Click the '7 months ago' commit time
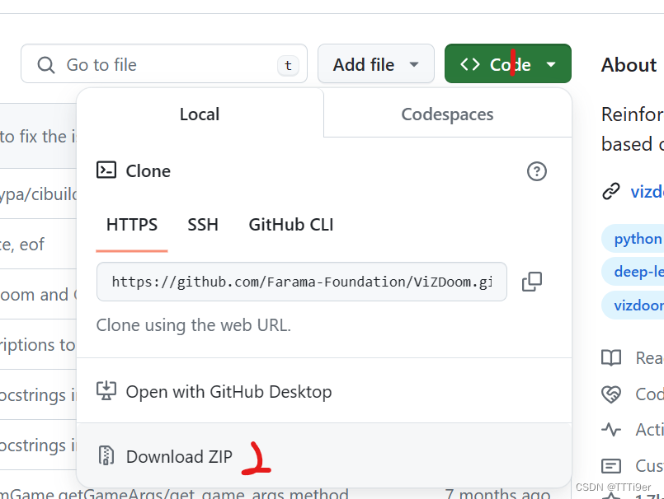Screen dimensions: 664x499 [x=497, y=493]
